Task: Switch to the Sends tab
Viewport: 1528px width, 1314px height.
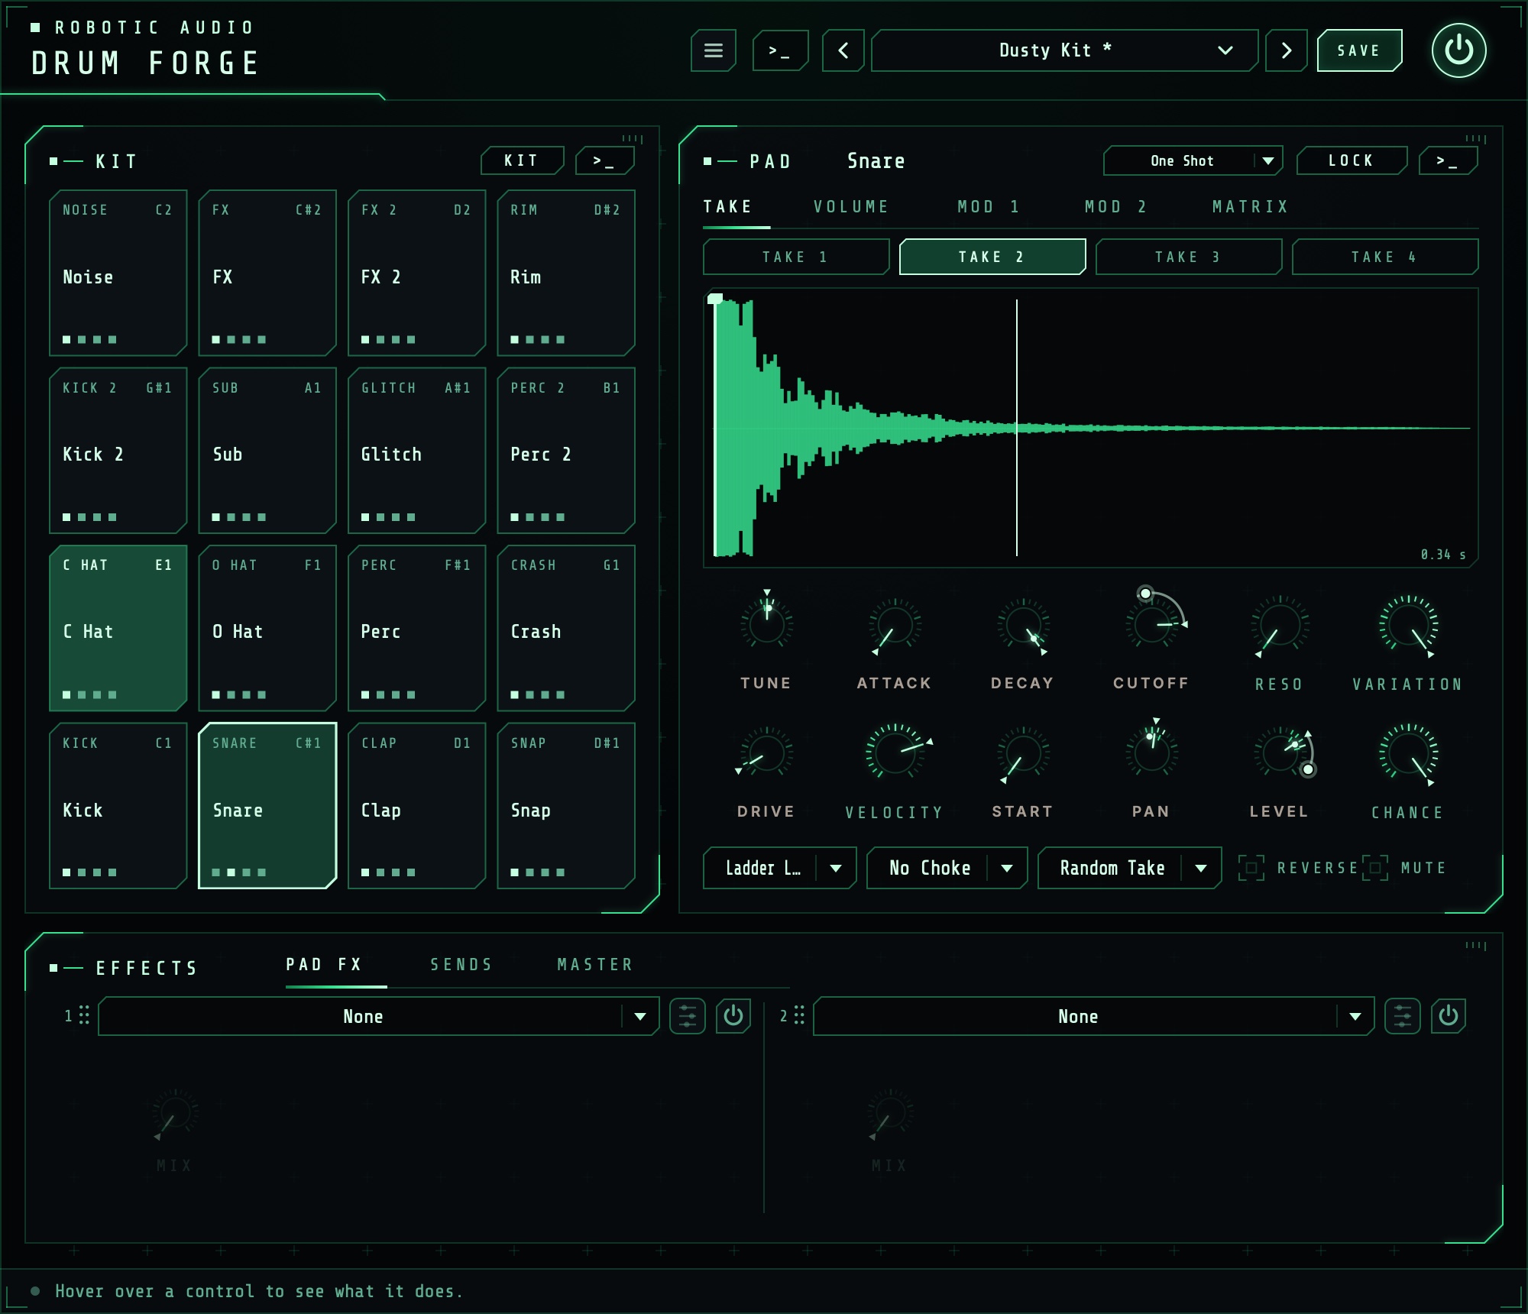Action: (x=461, y=964)
